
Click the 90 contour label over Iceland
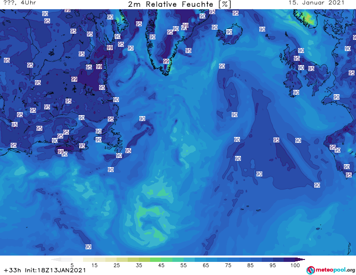click(229, 32)
